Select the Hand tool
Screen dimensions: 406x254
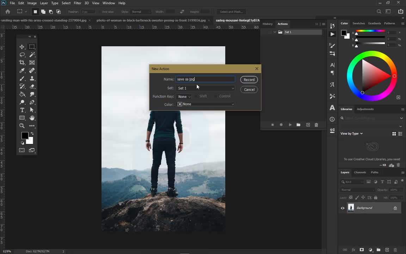click(32, 118)
